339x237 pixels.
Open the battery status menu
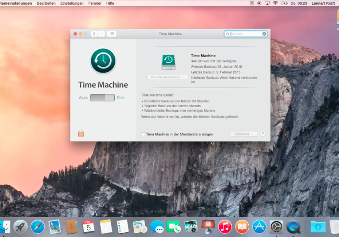click(x=283, y=3)
